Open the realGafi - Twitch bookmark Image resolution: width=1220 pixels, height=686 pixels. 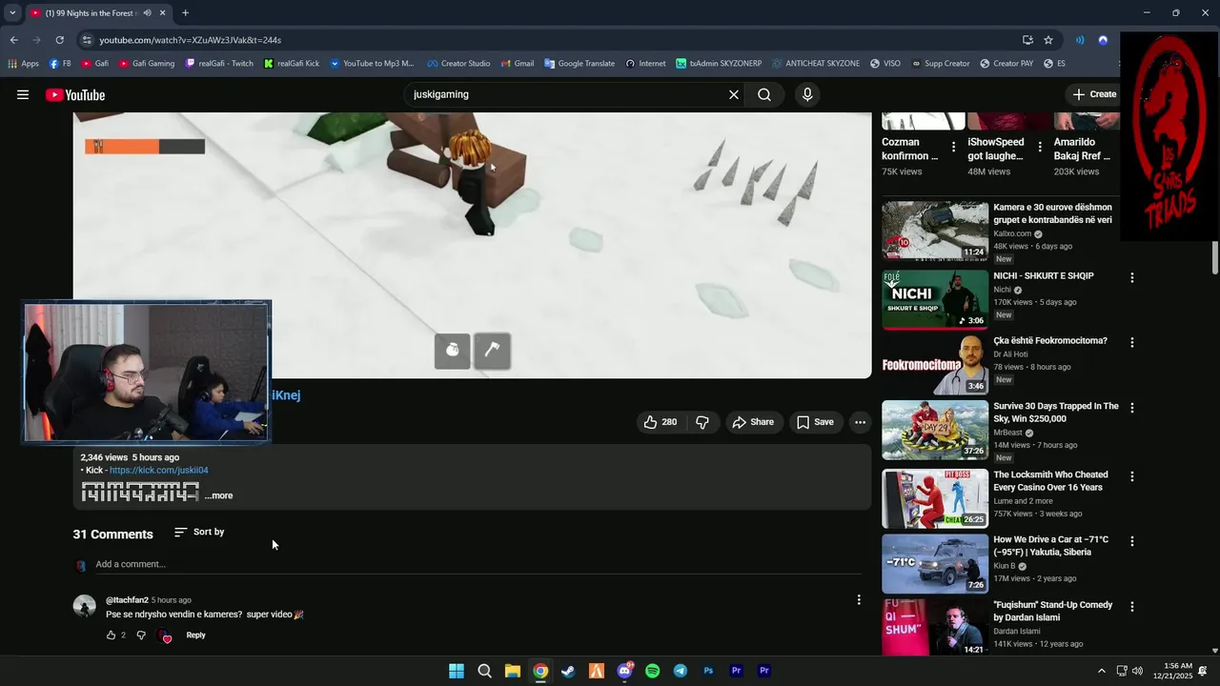(x=219, y=64)
